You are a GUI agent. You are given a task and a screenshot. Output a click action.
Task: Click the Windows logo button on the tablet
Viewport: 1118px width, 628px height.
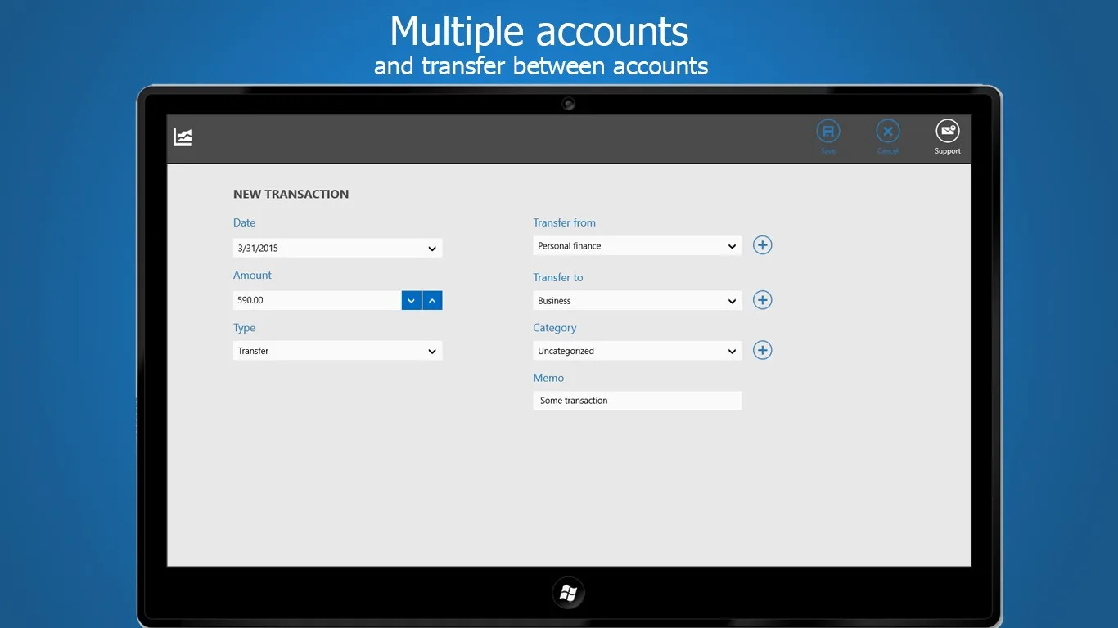[x=568, y=594]
